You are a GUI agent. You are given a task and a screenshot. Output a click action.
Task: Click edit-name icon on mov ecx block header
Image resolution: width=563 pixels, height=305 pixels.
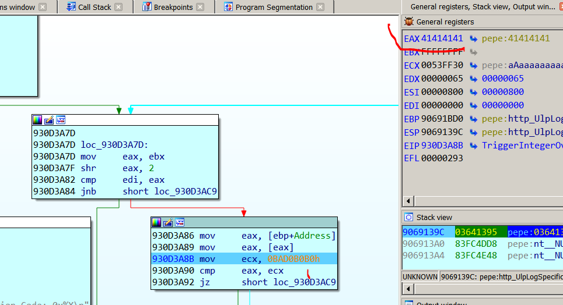pyautogui.click(x=168, y=222)
